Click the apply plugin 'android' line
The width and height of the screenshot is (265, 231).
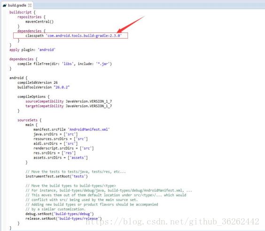(x=32, y=50)
